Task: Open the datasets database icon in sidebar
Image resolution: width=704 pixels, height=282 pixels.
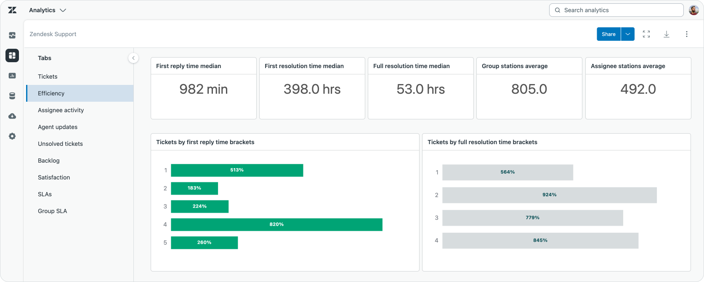Action: click(12, 96)
